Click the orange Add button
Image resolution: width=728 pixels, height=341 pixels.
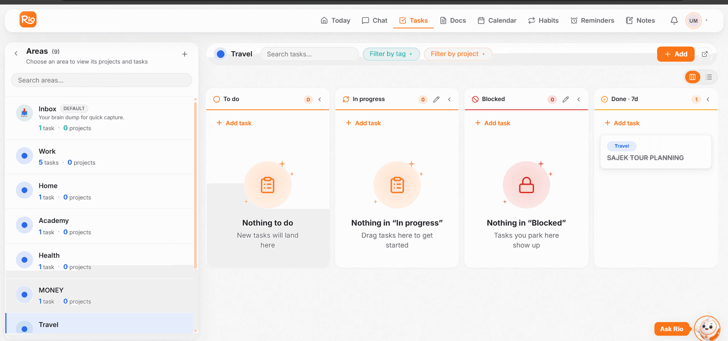(676, 54)
